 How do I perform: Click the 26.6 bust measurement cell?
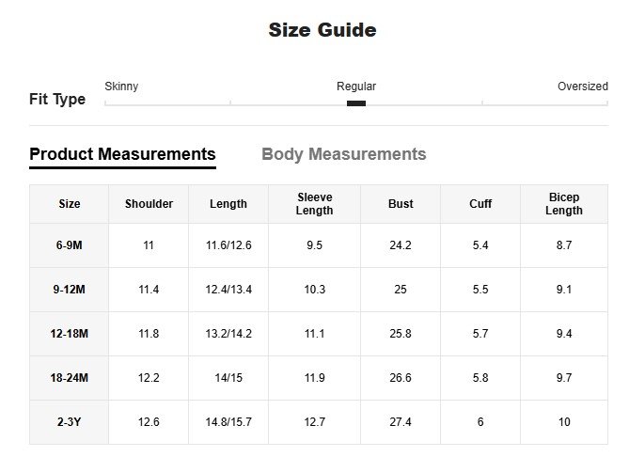401,378
